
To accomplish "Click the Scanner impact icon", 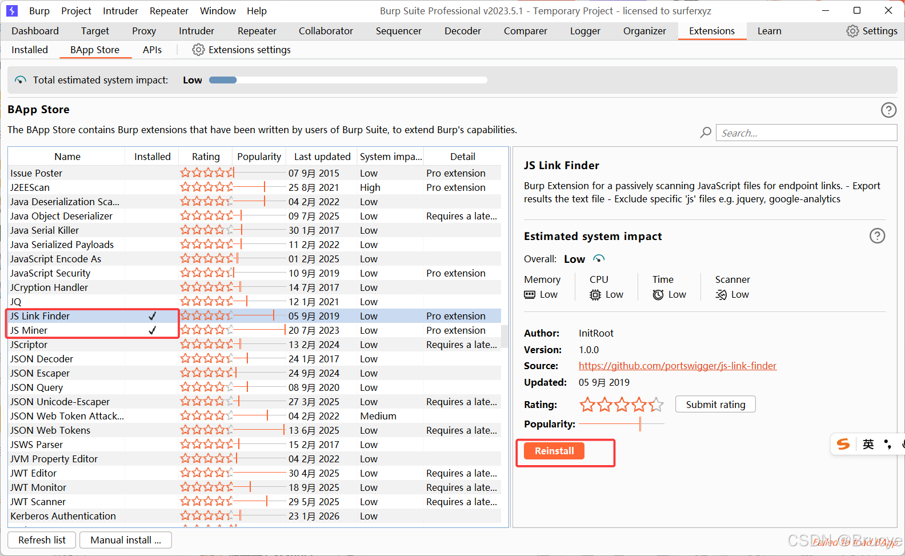I will tap(721, 295).
